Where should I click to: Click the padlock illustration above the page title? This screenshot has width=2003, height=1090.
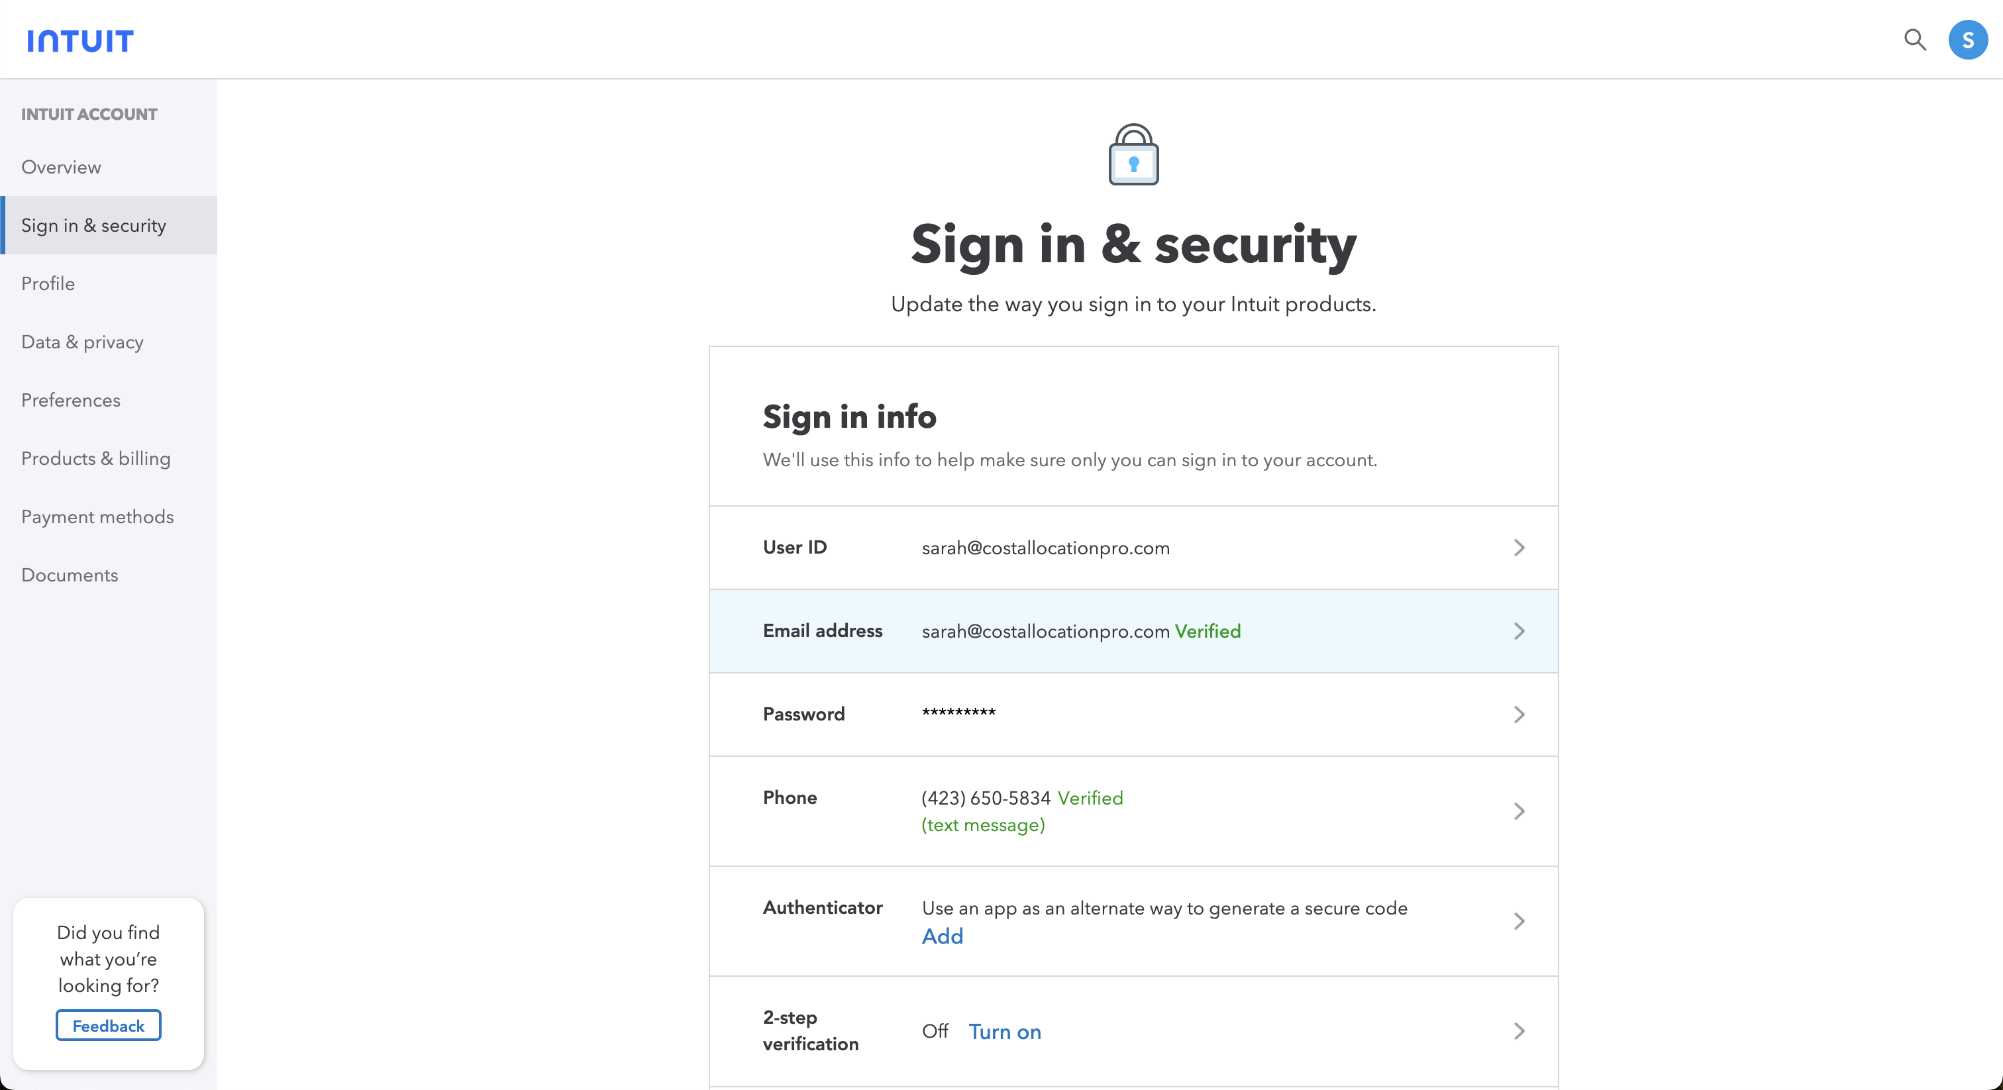(x=1133, y=155)
